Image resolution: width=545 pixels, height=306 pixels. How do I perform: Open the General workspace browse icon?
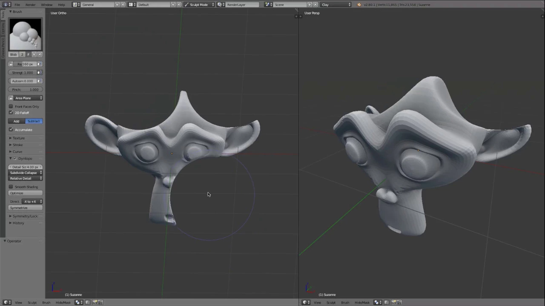(76, 5)
